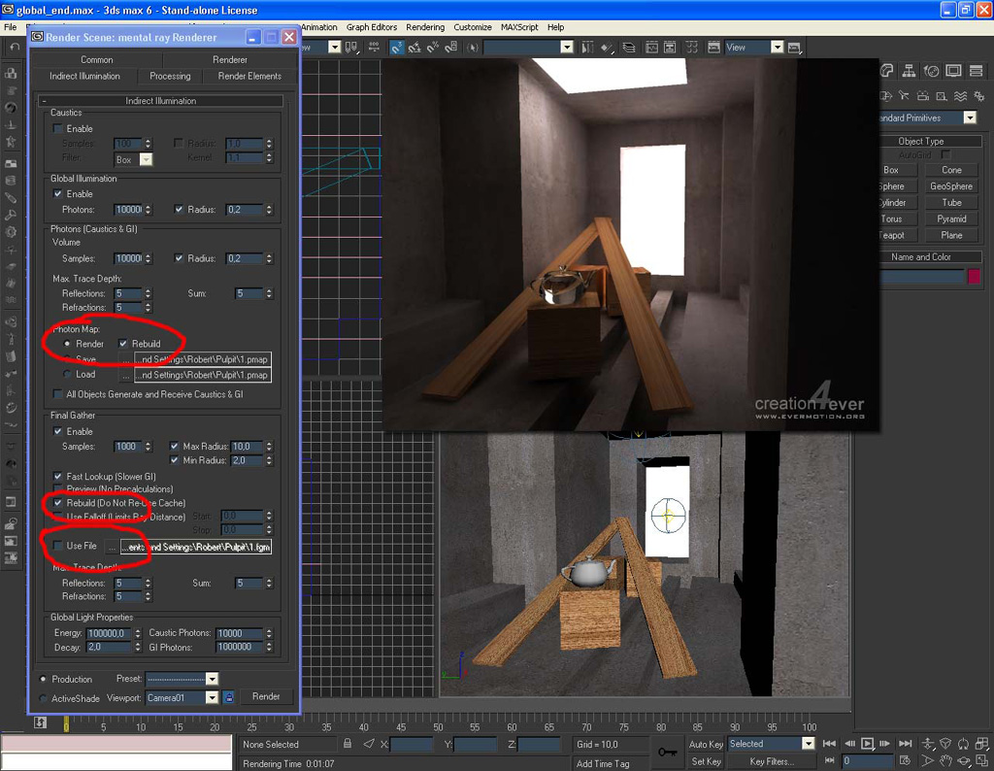Open the Hierarchy command panel tab
Screen dimensions: 994x771
coord(910,71)
